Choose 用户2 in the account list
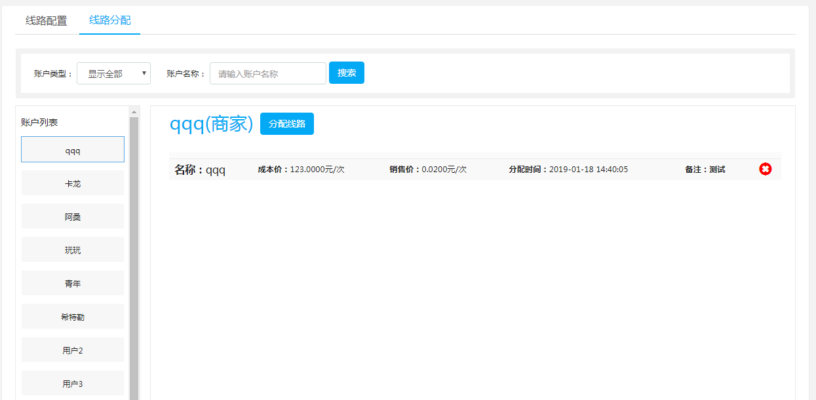The width and height of the screenshot is (816, 400). pyautogui.click(x=73, y=350)
